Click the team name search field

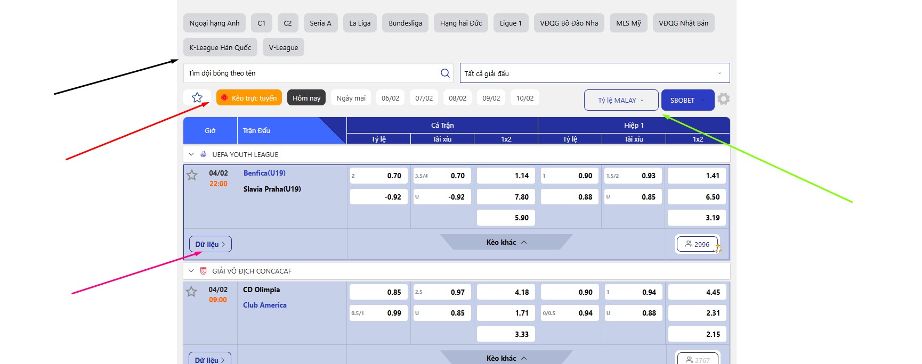click(312, 73)
